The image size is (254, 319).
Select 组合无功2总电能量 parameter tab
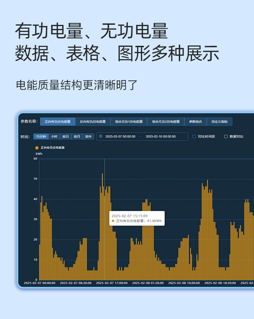coord(166,121)
